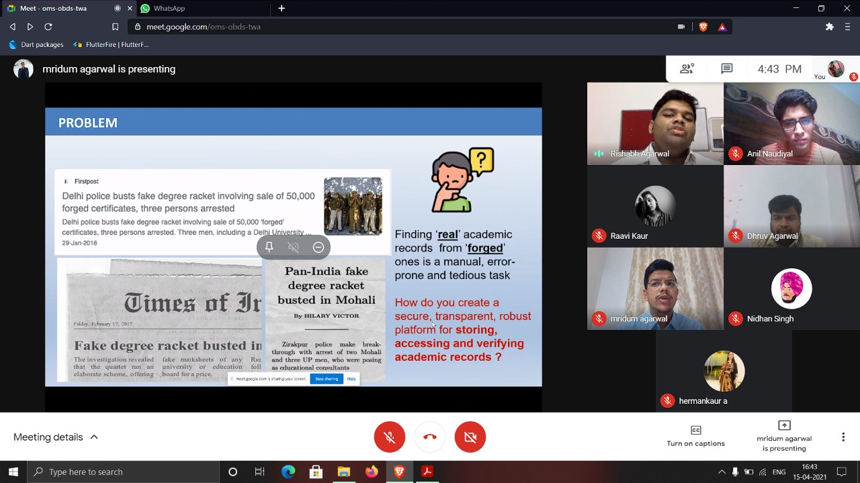The height and width of the screenshot is (483, 860).
Task: Click the Stop sharing button
Action: 327,379
